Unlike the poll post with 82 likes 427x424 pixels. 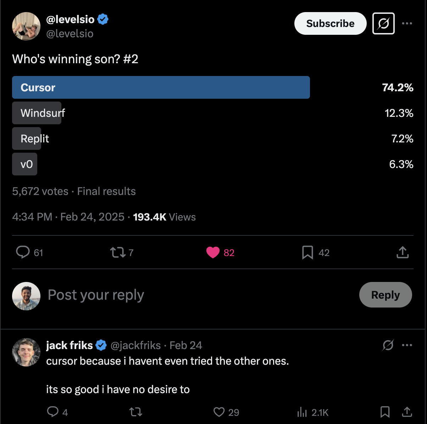pos(213,252)
